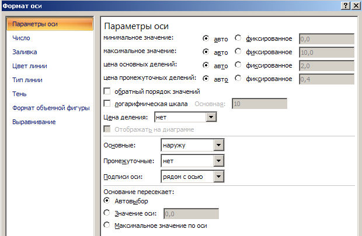Viewport: 362px width, 236px height.
Task: Close the Формат оси dialog
Action: click(x=356, y=6)
